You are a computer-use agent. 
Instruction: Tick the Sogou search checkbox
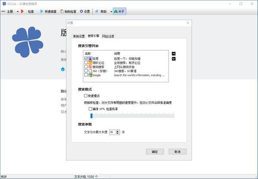pyautogui.click(x=86, y=67)
